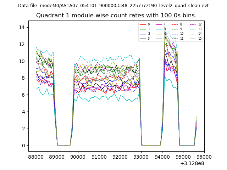The height and width of the screenshot is (170, 227).
Task: Click dashed magenta legend entry 12
Action: point(193,24)
